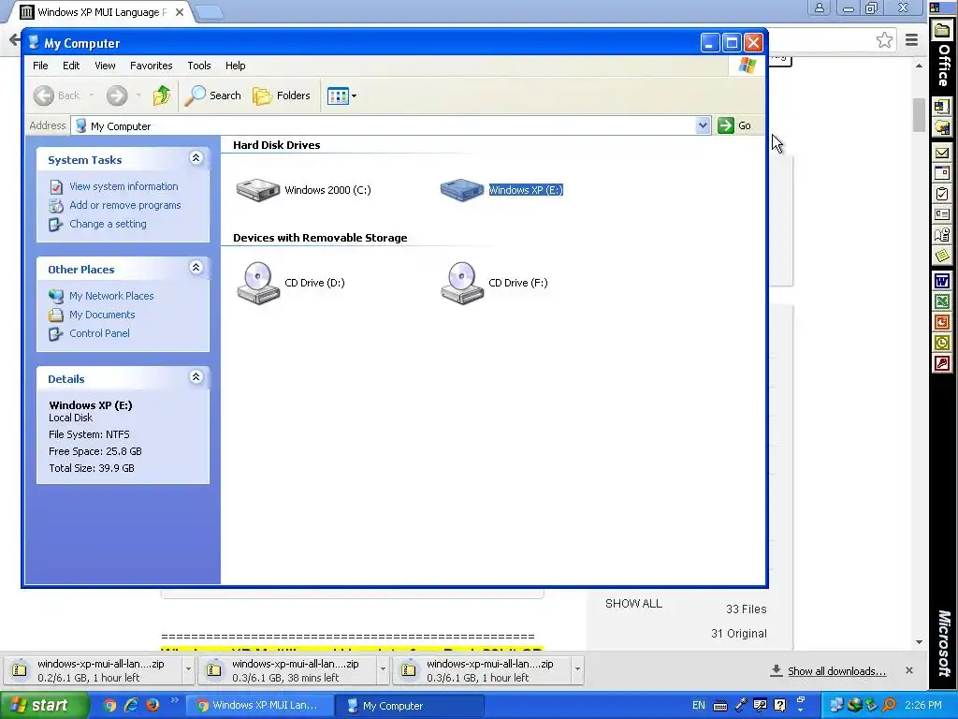Image resolution: width=958 pixels, height=719 pixels.
Task: Open the Word icon in Office shortcut bar
Action: 942,281
